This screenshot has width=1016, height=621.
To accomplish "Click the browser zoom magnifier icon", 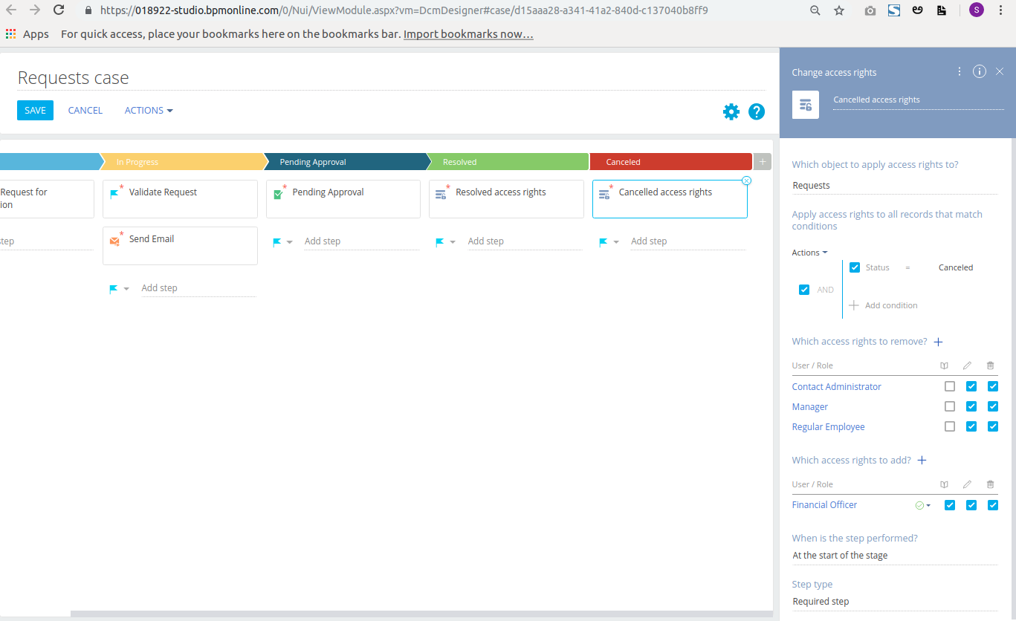I will pos(815,10).
